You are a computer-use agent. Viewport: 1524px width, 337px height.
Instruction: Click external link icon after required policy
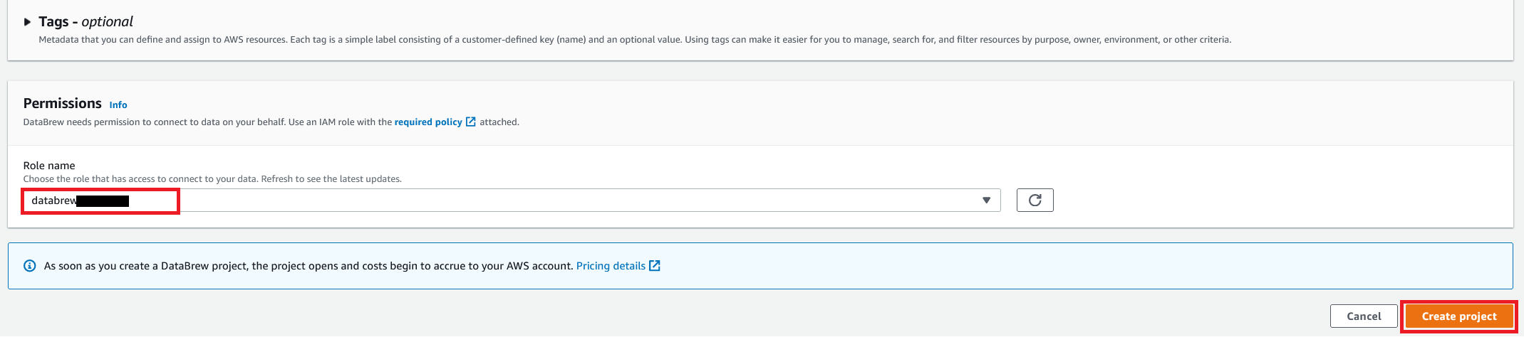[471, 122]
